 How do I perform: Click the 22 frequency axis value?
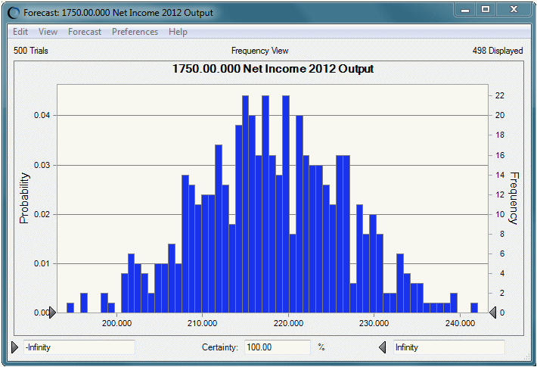coord(500,95)
